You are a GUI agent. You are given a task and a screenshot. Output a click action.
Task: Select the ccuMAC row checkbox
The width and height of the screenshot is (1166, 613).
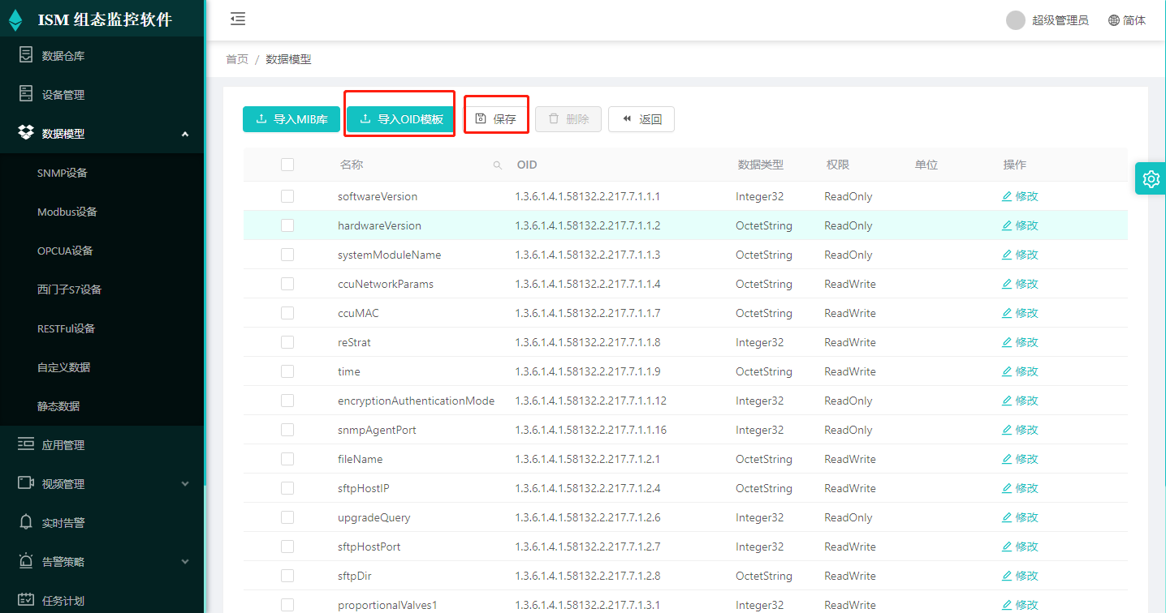pyautogui.click(x=287, y=313)
